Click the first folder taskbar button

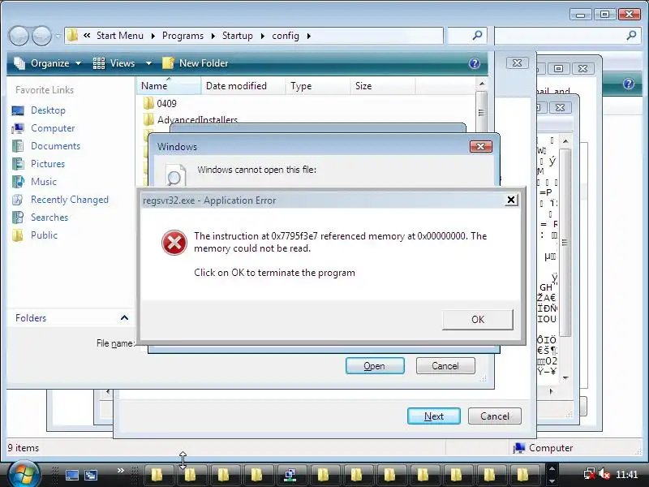click(x=157, y=475)
